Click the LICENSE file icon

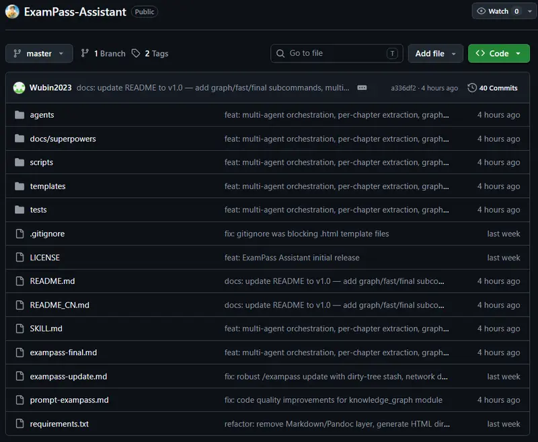tap(20, 258)
